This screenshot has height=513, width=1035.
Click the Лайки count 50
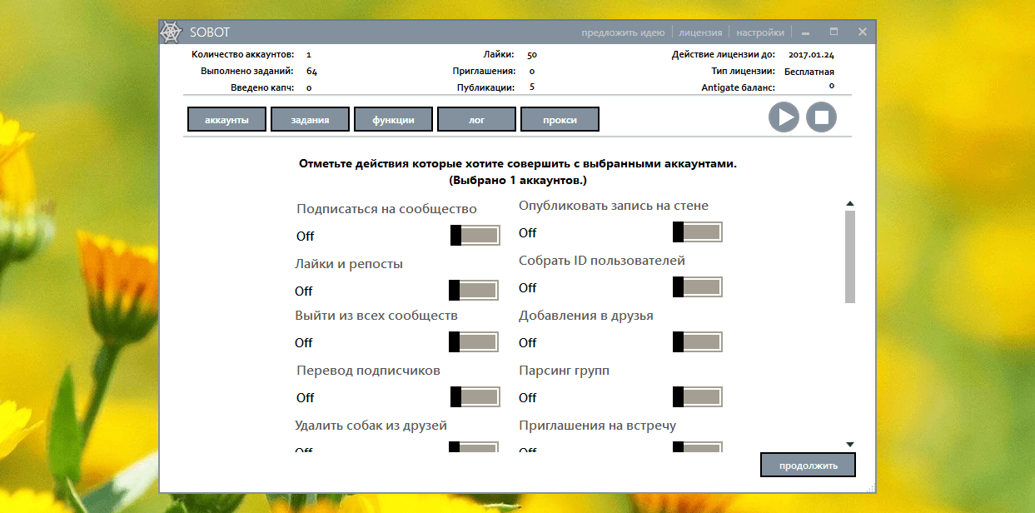pyautogui.click(x=532, y=54)
